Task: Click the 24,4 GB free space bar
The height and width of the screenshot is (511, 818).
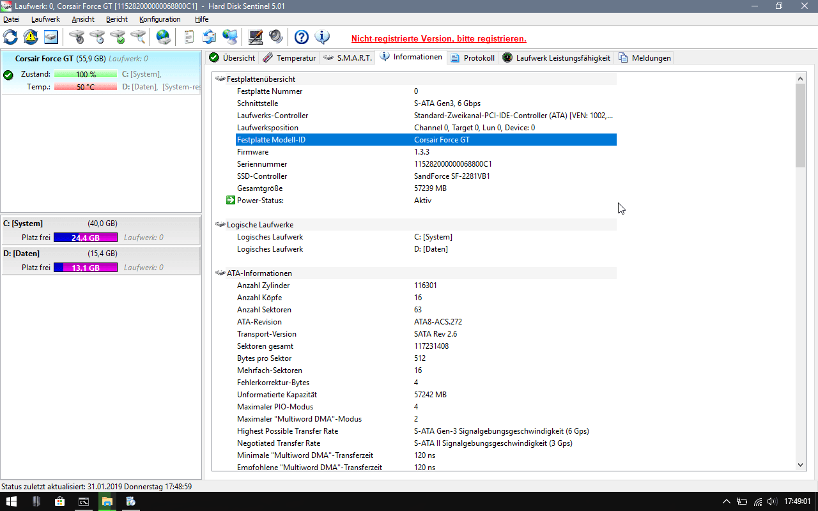Action: tap(86, 238)
